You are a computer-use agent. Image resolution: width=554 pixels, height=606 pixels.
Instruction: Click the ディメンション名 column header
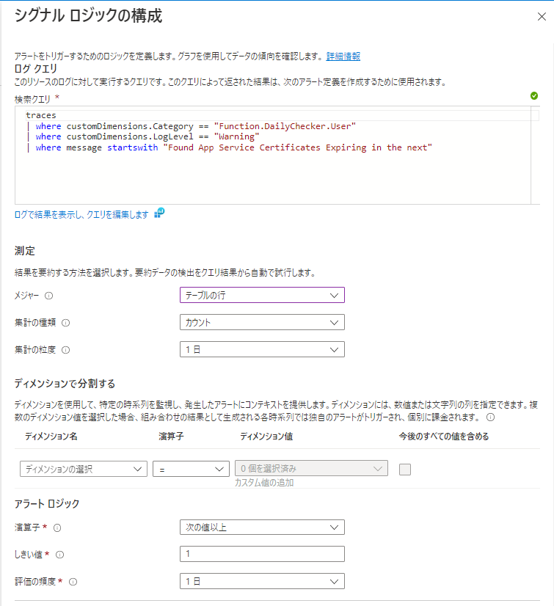51,437
